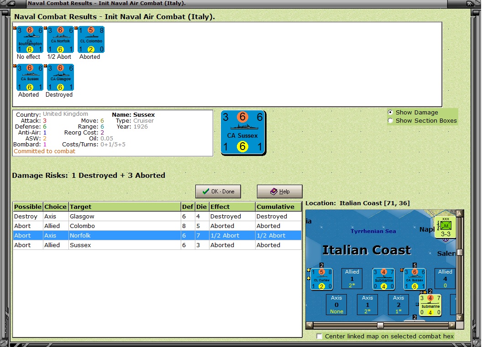Click the Axis 1 section box on map
482x347 pixels.
tap(367, 305)
